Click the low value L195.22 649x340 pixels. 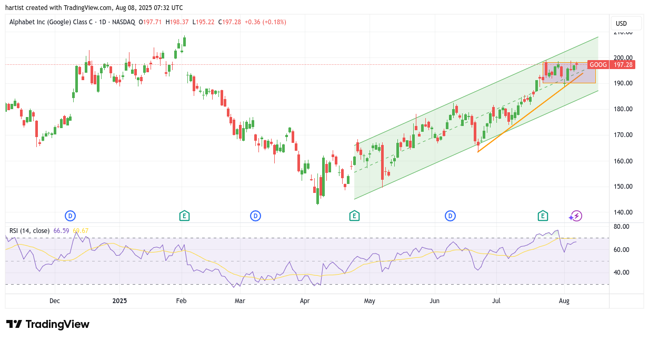pyautogui.click(x=204, y=22)
